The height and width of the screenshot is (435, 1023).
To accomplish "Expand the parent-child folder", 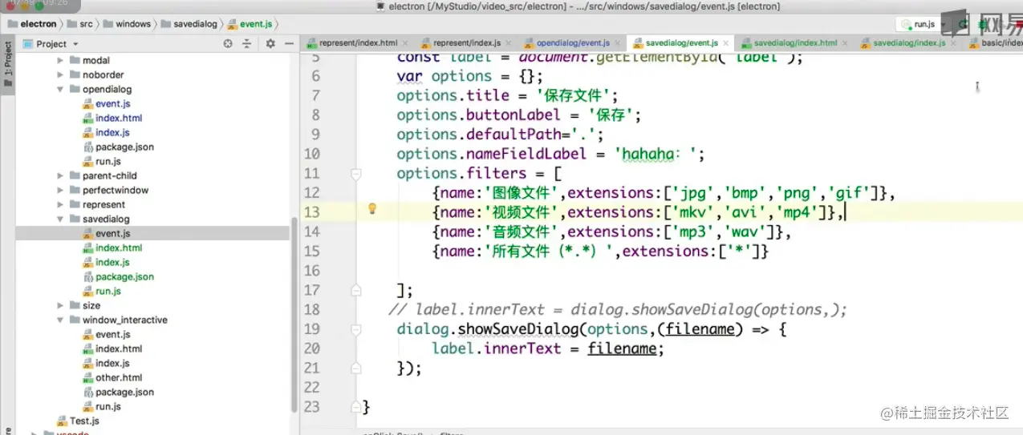I will [x=61, y=175].
